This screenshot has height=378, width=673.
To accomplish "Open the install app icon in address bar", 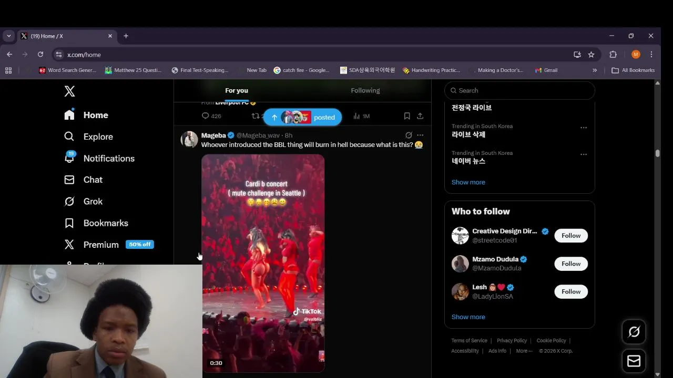I will [x=577, y=55].
